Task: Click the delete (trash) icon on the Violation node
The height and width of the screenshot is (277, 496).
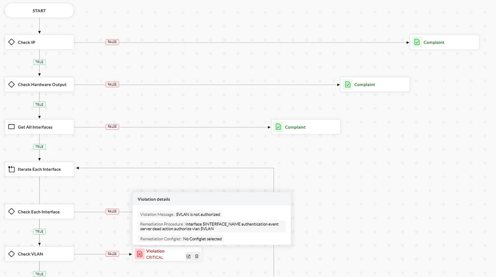Action: pyautogui.click(x=197, y=256)
